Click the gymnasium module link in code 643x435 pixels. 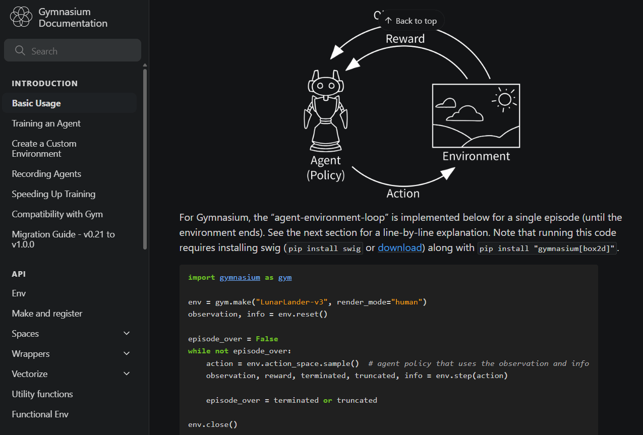coord(240,277)
